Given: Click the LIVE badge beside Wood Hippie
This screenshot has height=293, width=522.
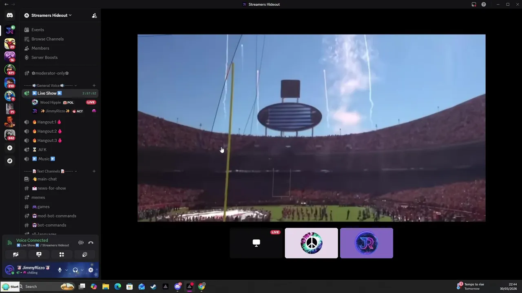Looking at the screenshot, I should 91,102.
